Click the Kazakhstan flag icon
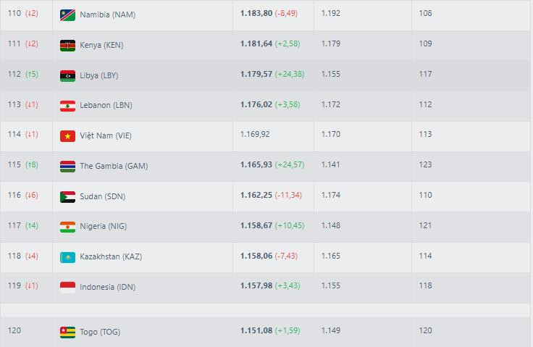 coord(67,257)
